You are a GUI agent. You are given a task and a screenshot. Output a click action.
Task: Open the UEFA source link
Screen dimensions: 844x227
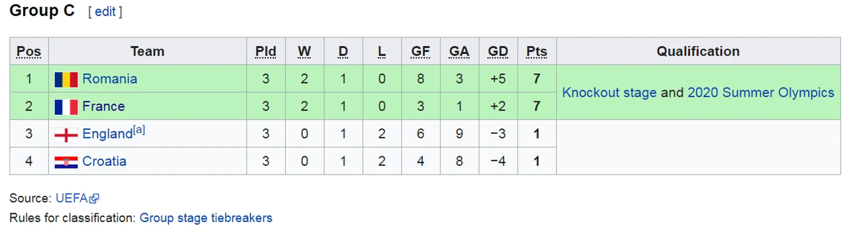72,198
